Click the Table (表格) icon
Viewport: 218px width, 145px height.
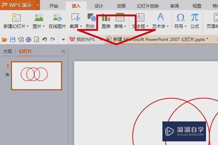click(120, 17)
